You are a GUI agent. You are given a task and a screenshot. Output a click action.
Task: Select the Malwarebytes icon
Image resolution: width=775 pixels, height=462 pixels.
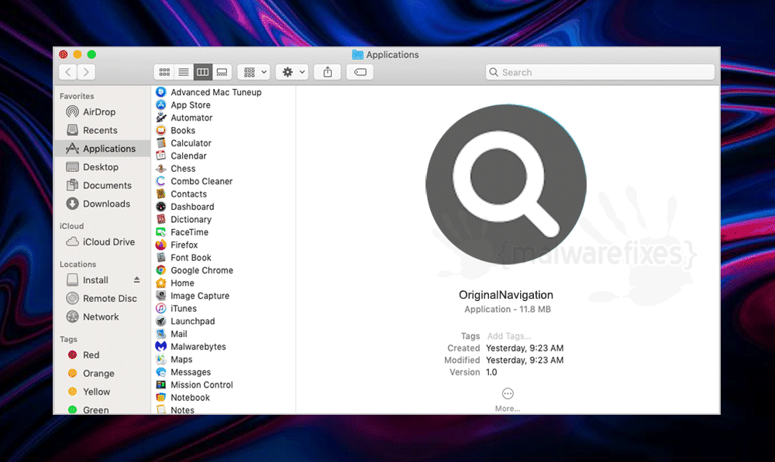[160, 347]
